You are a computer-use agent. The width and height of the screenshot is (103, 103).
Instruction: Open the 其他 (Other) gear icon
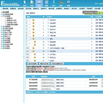(69, 2)
